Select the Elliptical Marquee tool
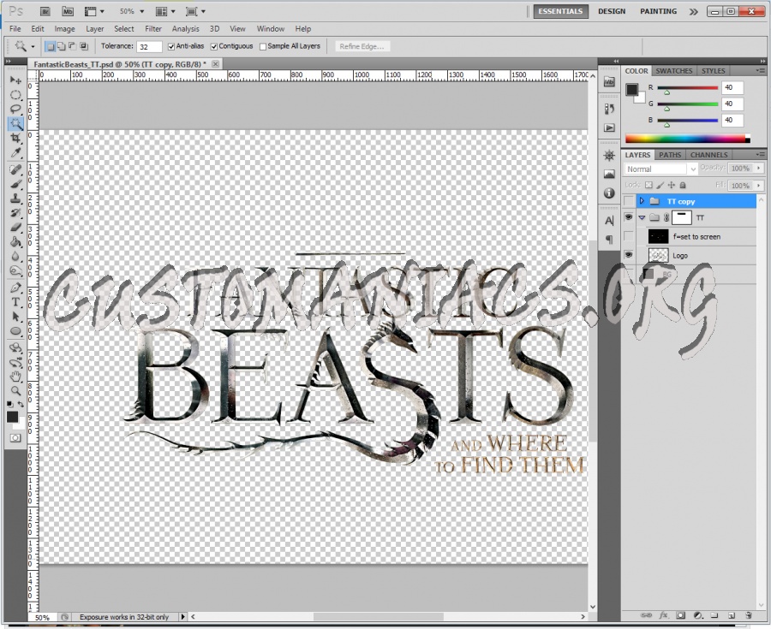The width and height of the screenshot is (771, 629). coord(15,95)
